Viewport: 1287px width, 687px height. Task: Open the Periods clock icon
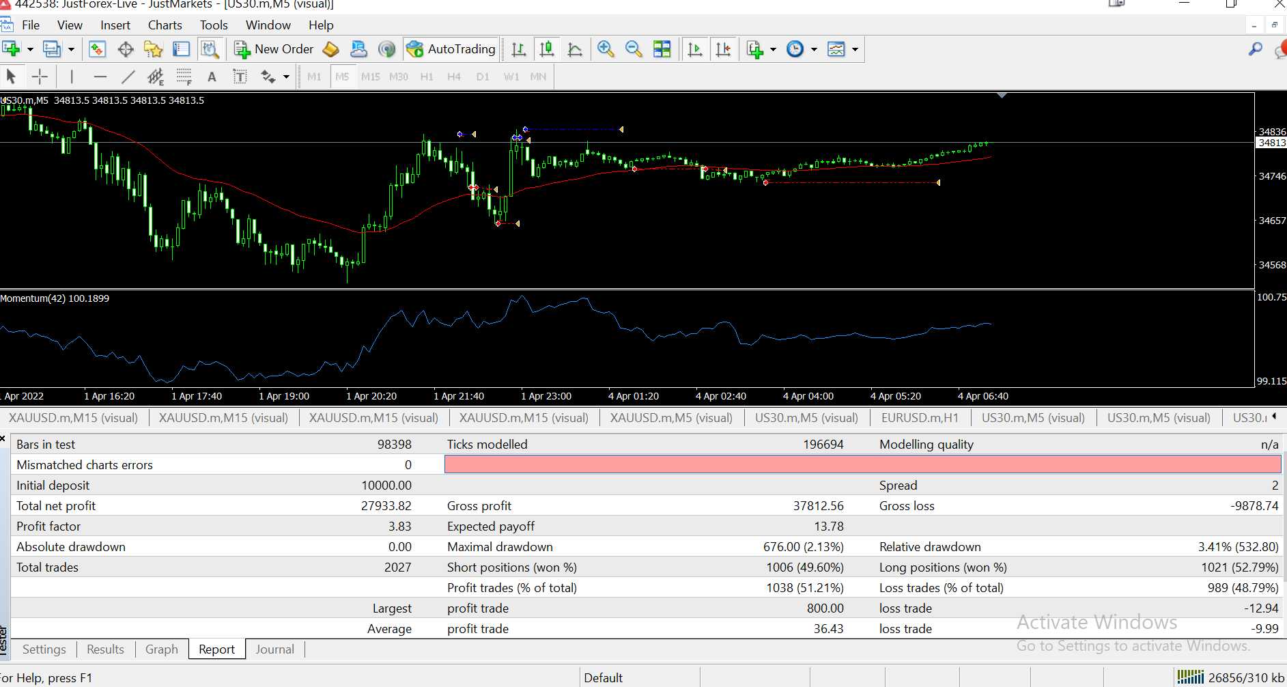795,49
